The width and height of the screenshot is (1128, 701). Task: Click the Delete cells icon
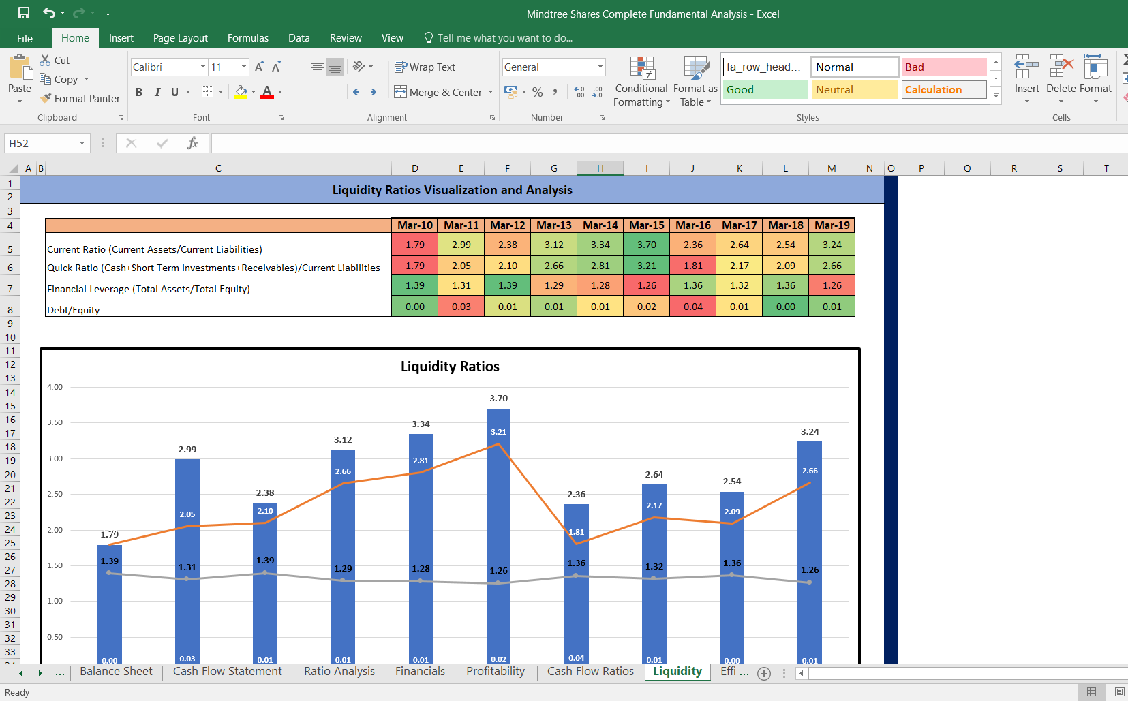(x=1061, y=68)
